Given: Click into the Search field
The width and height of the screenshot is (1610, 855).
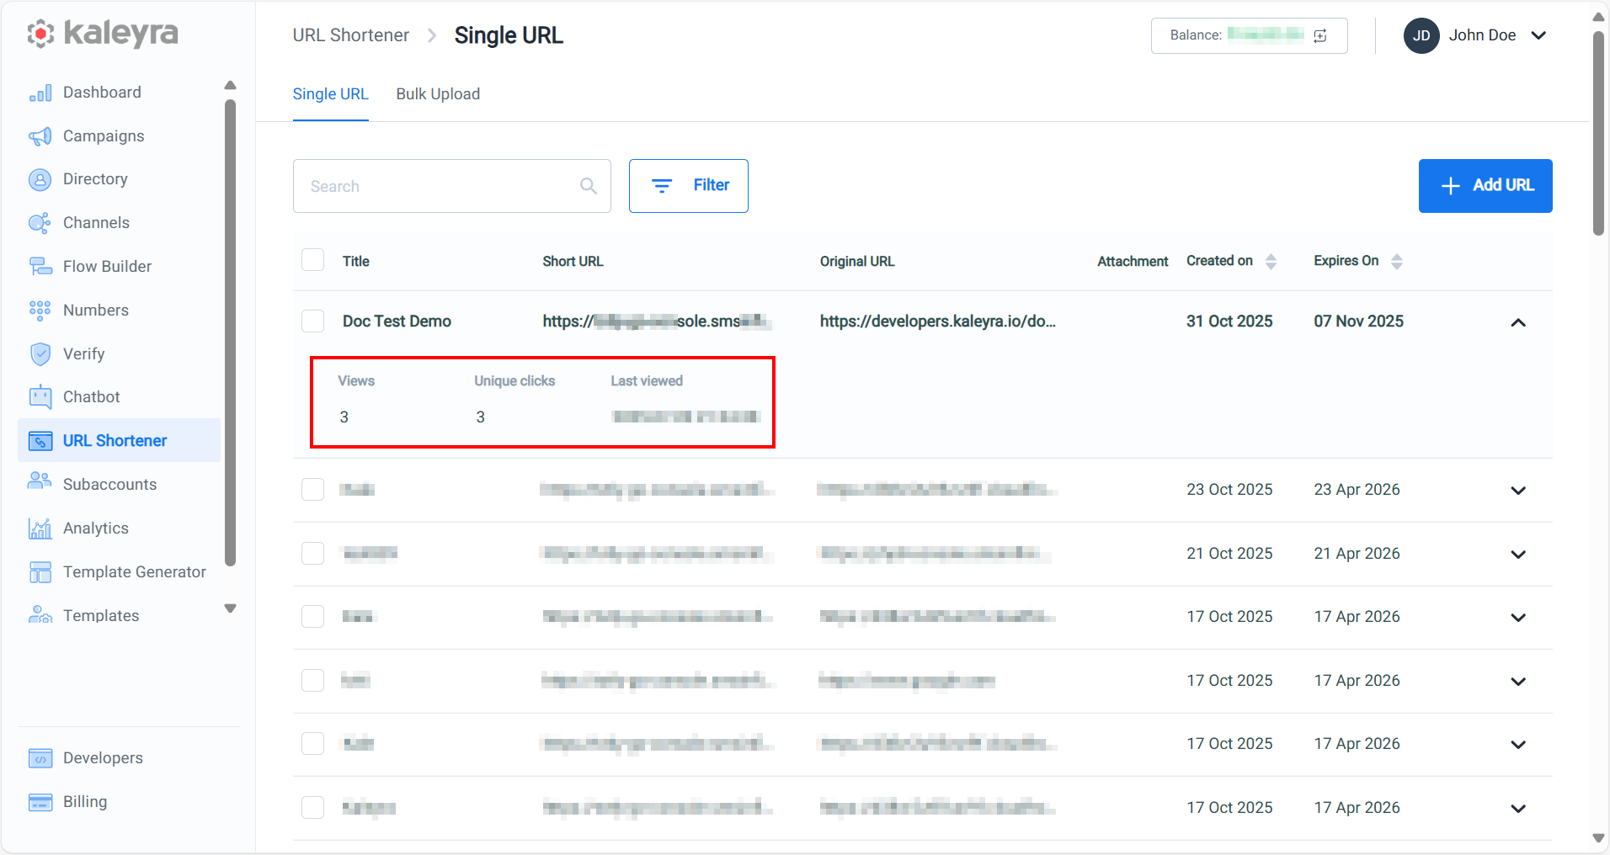Looking at the screenshot, I should (x=452, y=186).
